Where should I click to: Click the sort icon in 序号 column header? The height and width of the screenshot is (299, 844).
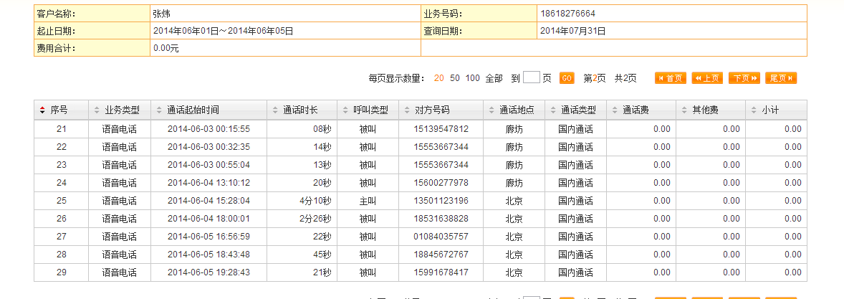(x=42, y=110)
